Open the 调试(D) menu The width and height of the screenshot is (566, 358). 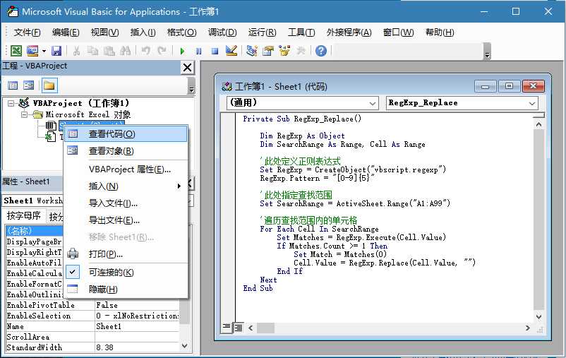(222, 32)
